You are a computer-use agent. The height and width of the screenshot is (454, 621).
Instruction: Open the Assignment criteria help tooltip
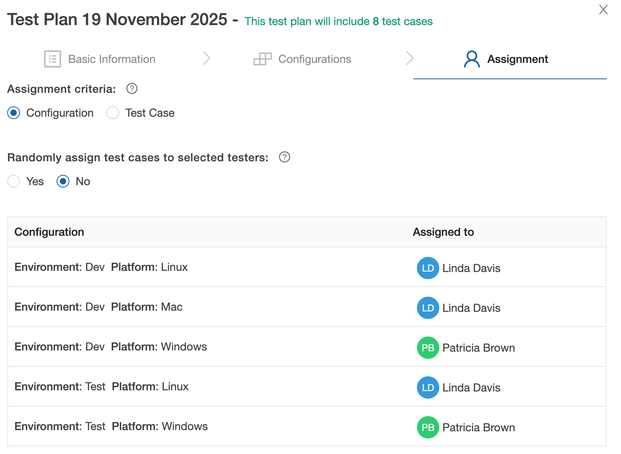tap(132, 89)
